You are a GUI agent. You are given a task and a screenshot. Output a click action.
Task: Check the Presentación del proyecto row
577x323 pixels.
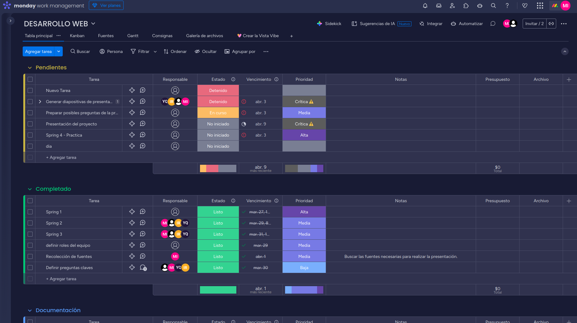(x=30, y=124)
